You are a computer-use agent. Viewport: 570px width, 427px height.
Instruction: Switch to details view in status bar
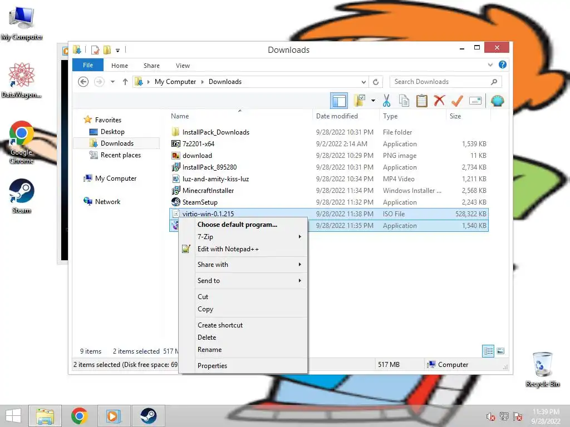(x=488, y=351)
